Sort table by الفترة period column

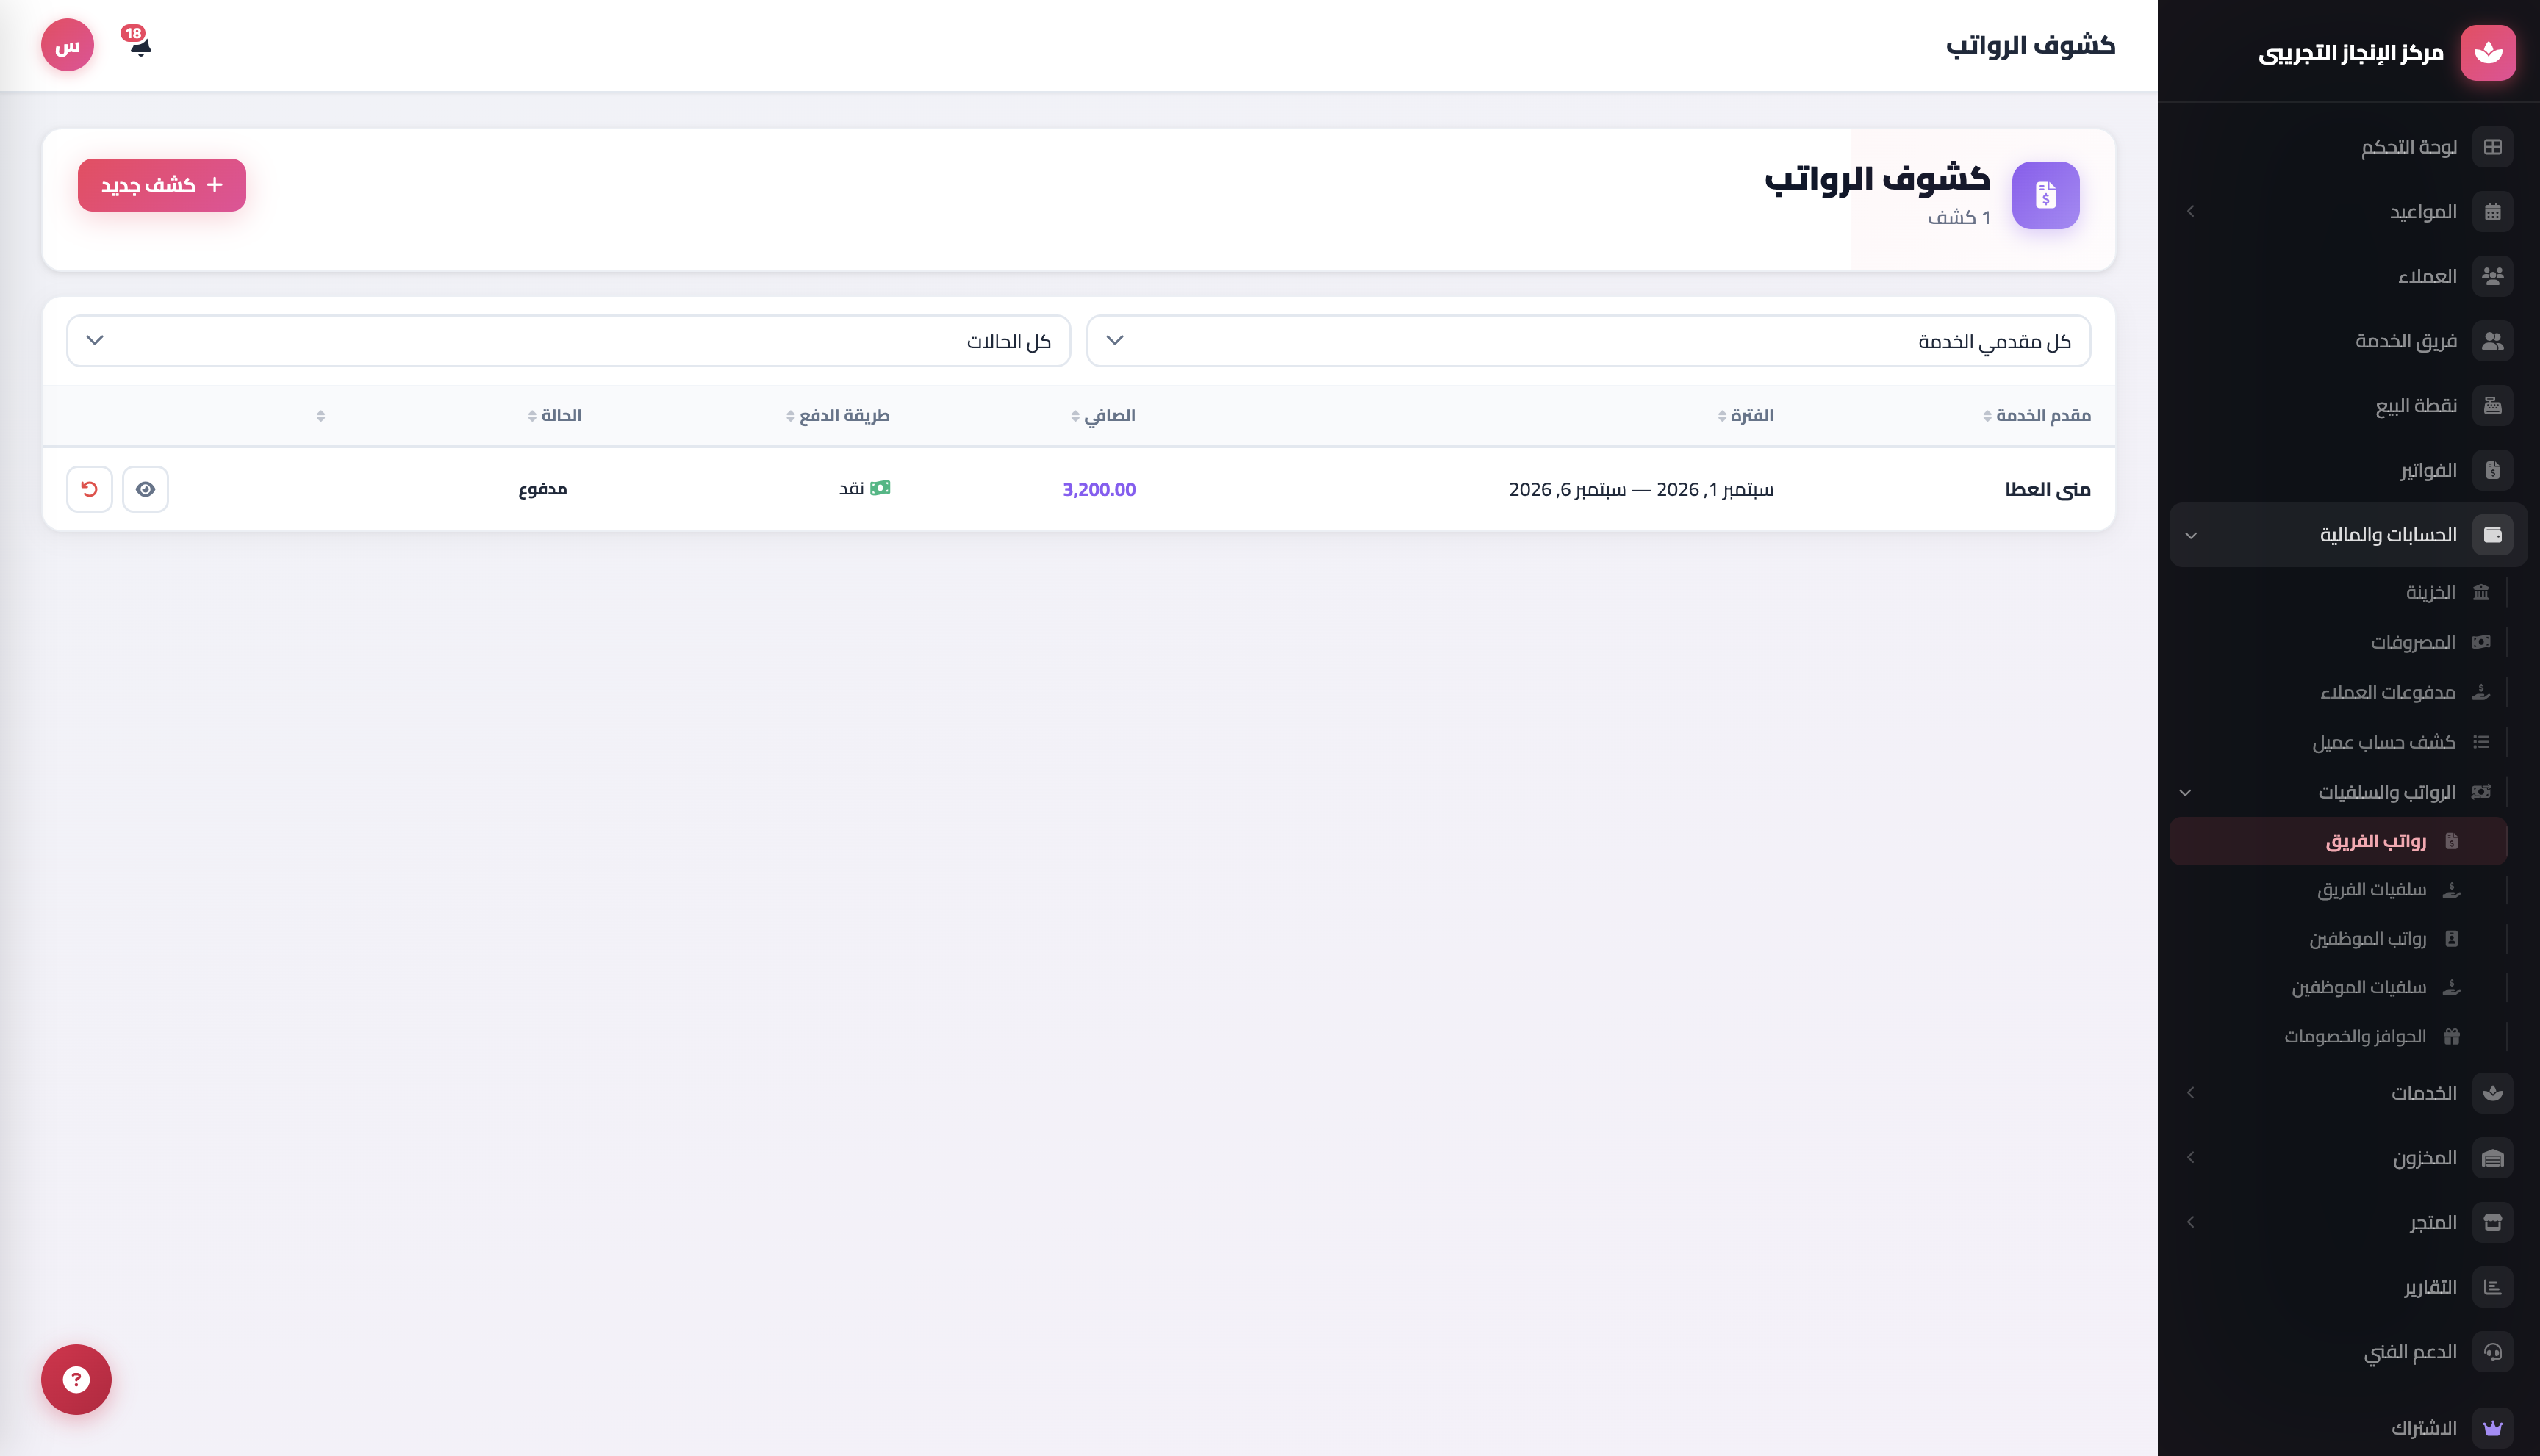(x=1746, y=415)
